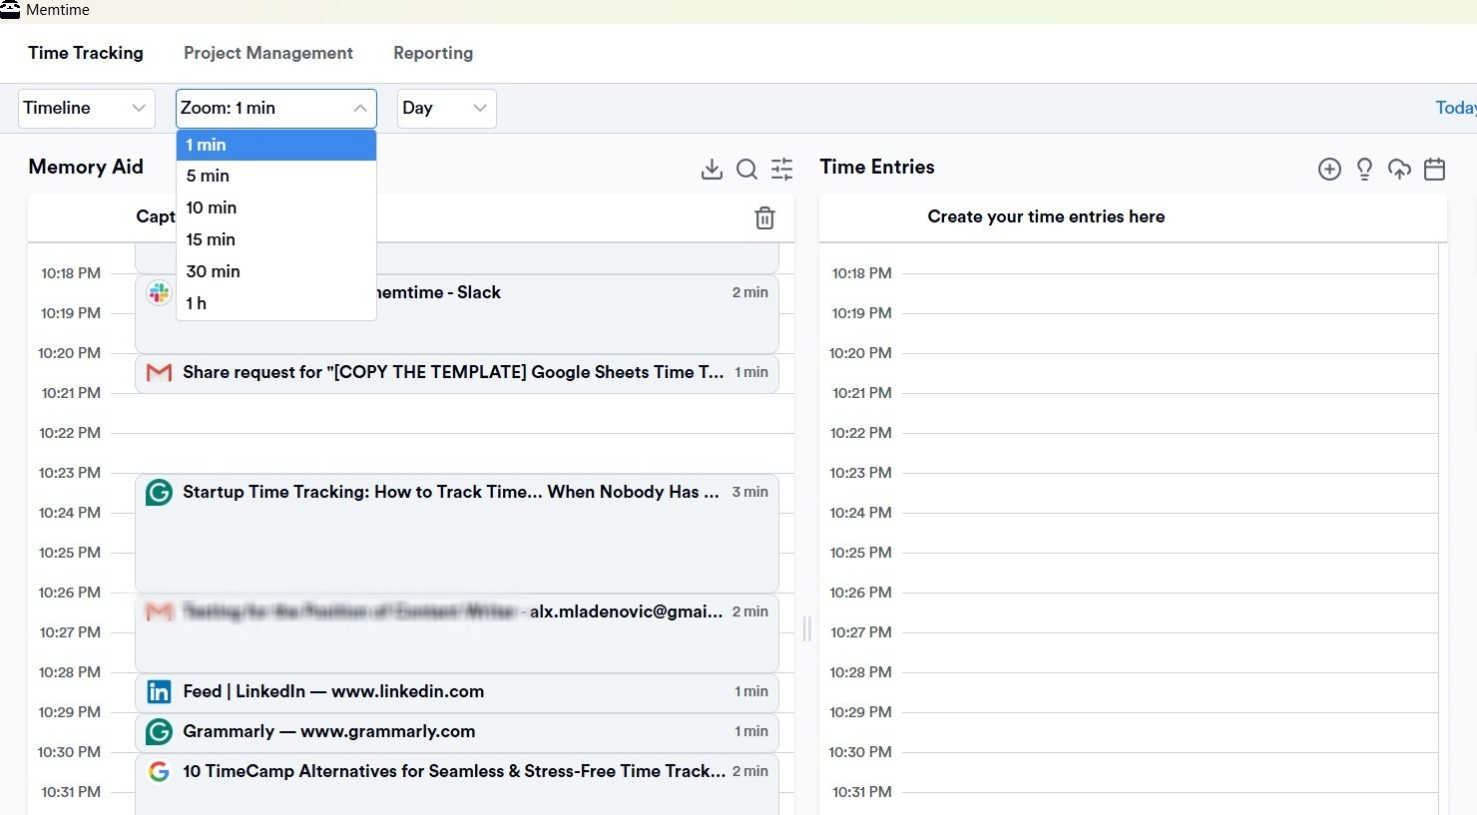Click the Gmail icon on Share request entry
Screen dimensions: 1477x815
pyautogui.click(x=159, y=372)
